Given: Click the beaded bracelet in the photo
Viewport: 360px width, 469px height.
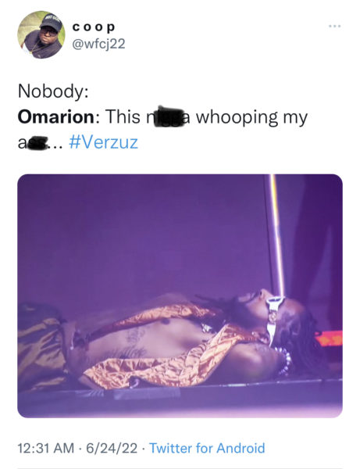Looking at the screenshot, I should 285,362.
